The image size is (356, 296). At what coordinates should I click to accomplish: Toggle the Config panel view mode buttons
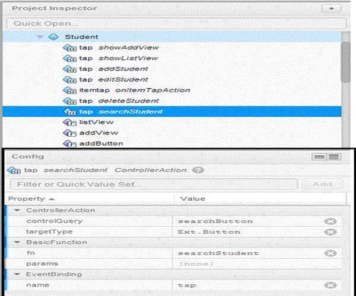(327, 157)
